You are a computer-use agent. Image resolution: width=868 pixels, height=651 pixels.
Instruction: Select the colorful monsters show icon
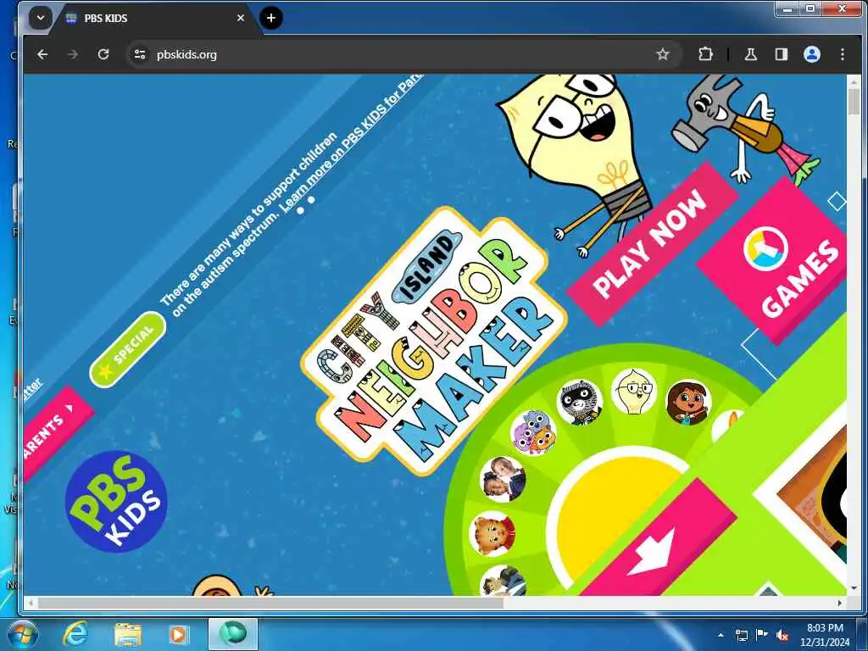533,433
